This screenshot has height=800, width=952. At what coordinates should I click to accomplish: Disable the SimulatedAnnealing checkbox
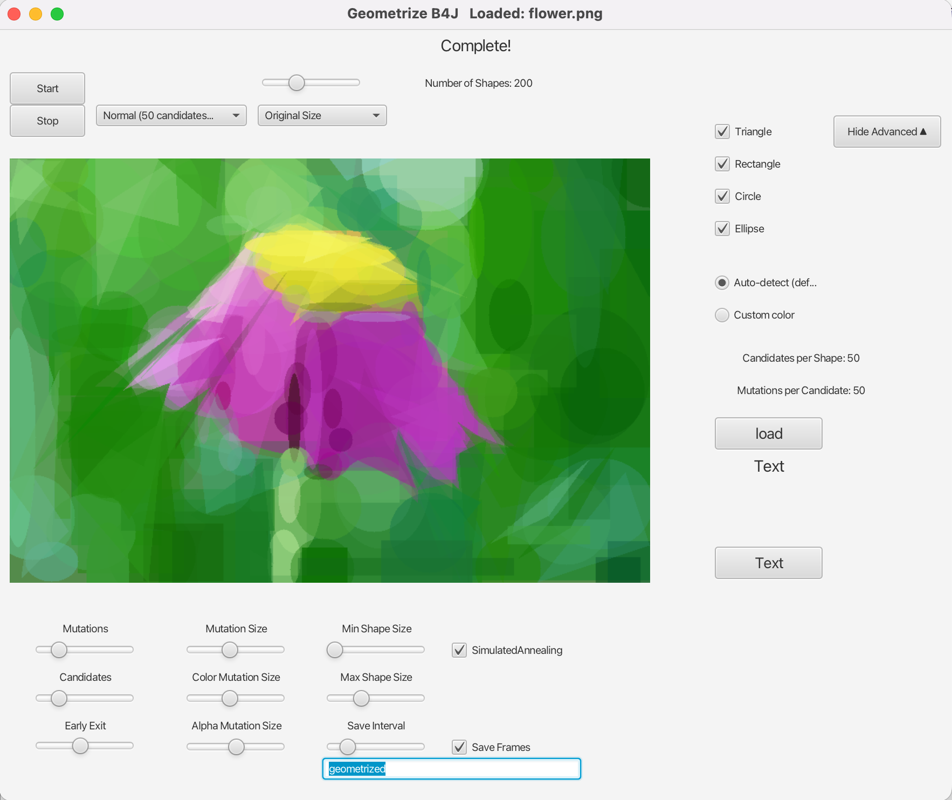tap(459, 650)
